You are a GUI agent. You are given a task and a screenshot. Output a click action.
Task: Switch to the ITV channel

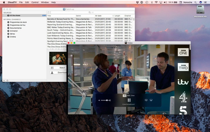tap(183, 82)
